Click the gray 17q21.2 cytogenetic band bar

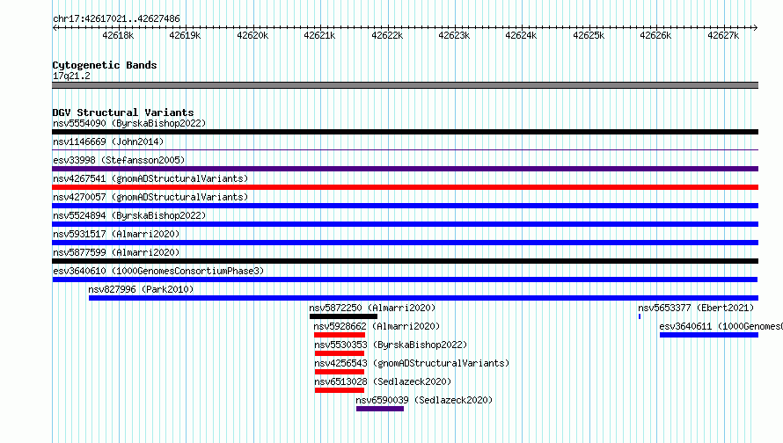pos(405,85)
